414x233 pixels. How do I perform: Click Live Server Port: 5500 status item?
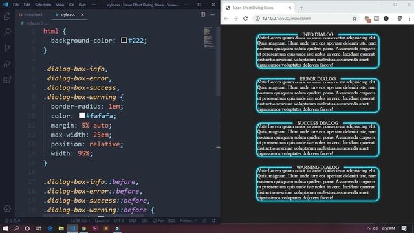(164, 221)
